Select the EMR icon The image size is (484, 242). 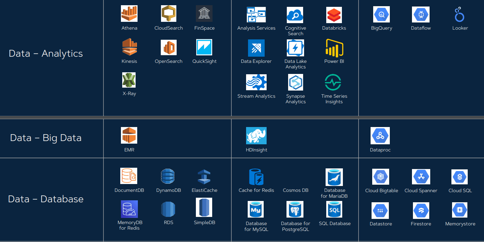pyautogui.click(x=129, y=134)
